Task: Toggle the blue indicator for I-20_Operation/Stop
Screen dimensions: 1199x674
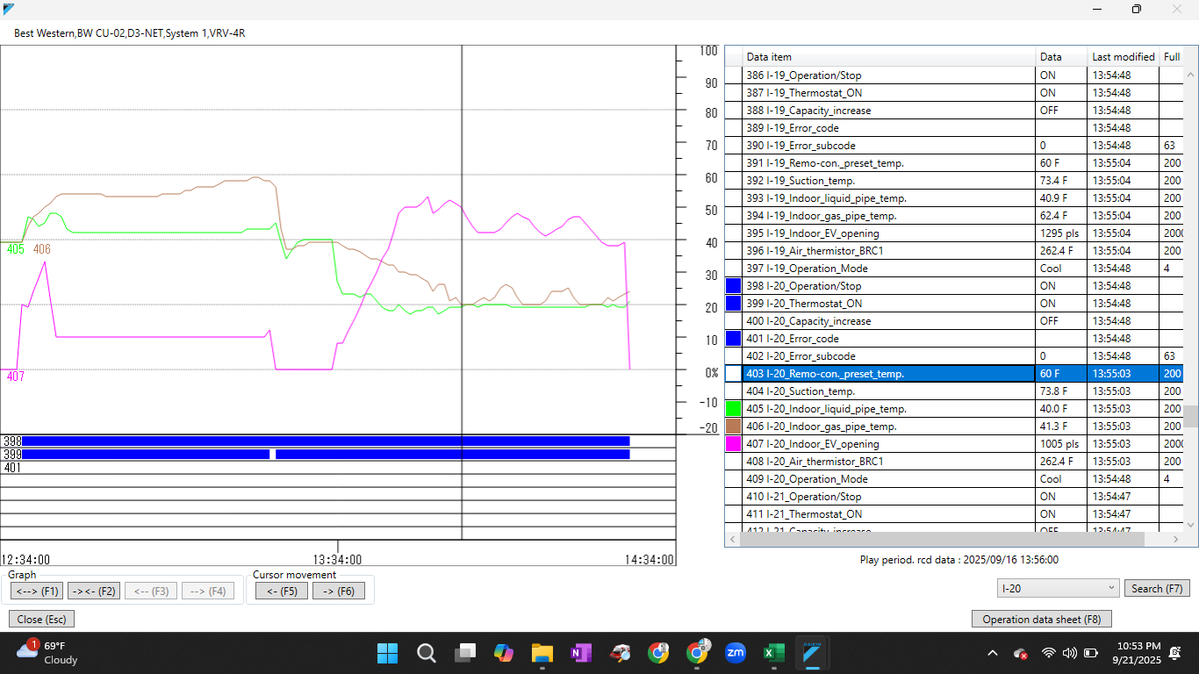Action: click(733, 285)
